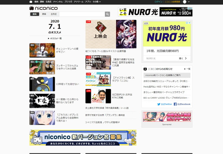Open the 一覧 link in news box
The image size is (223, 154).
pos(187,69)
